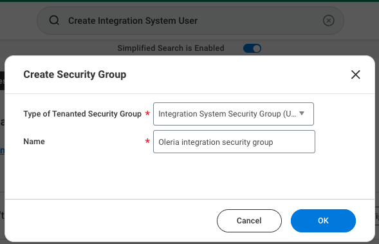The height and width of the screenshot is (244, 379).
Task: Toggle the Simplified Search switch off
Action: tap(252, 48)
